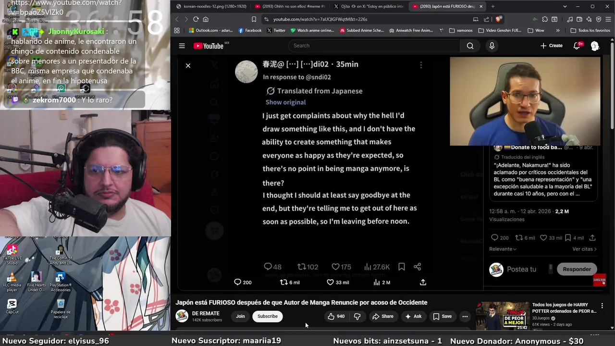
Task: Open the DE REMATE channel avatar
Action: [x=182, y=316]
